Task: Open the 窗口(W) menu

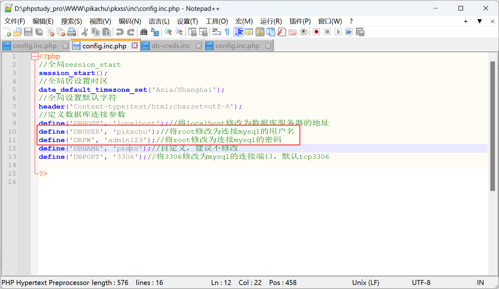Action: click(x=330, y=21)
